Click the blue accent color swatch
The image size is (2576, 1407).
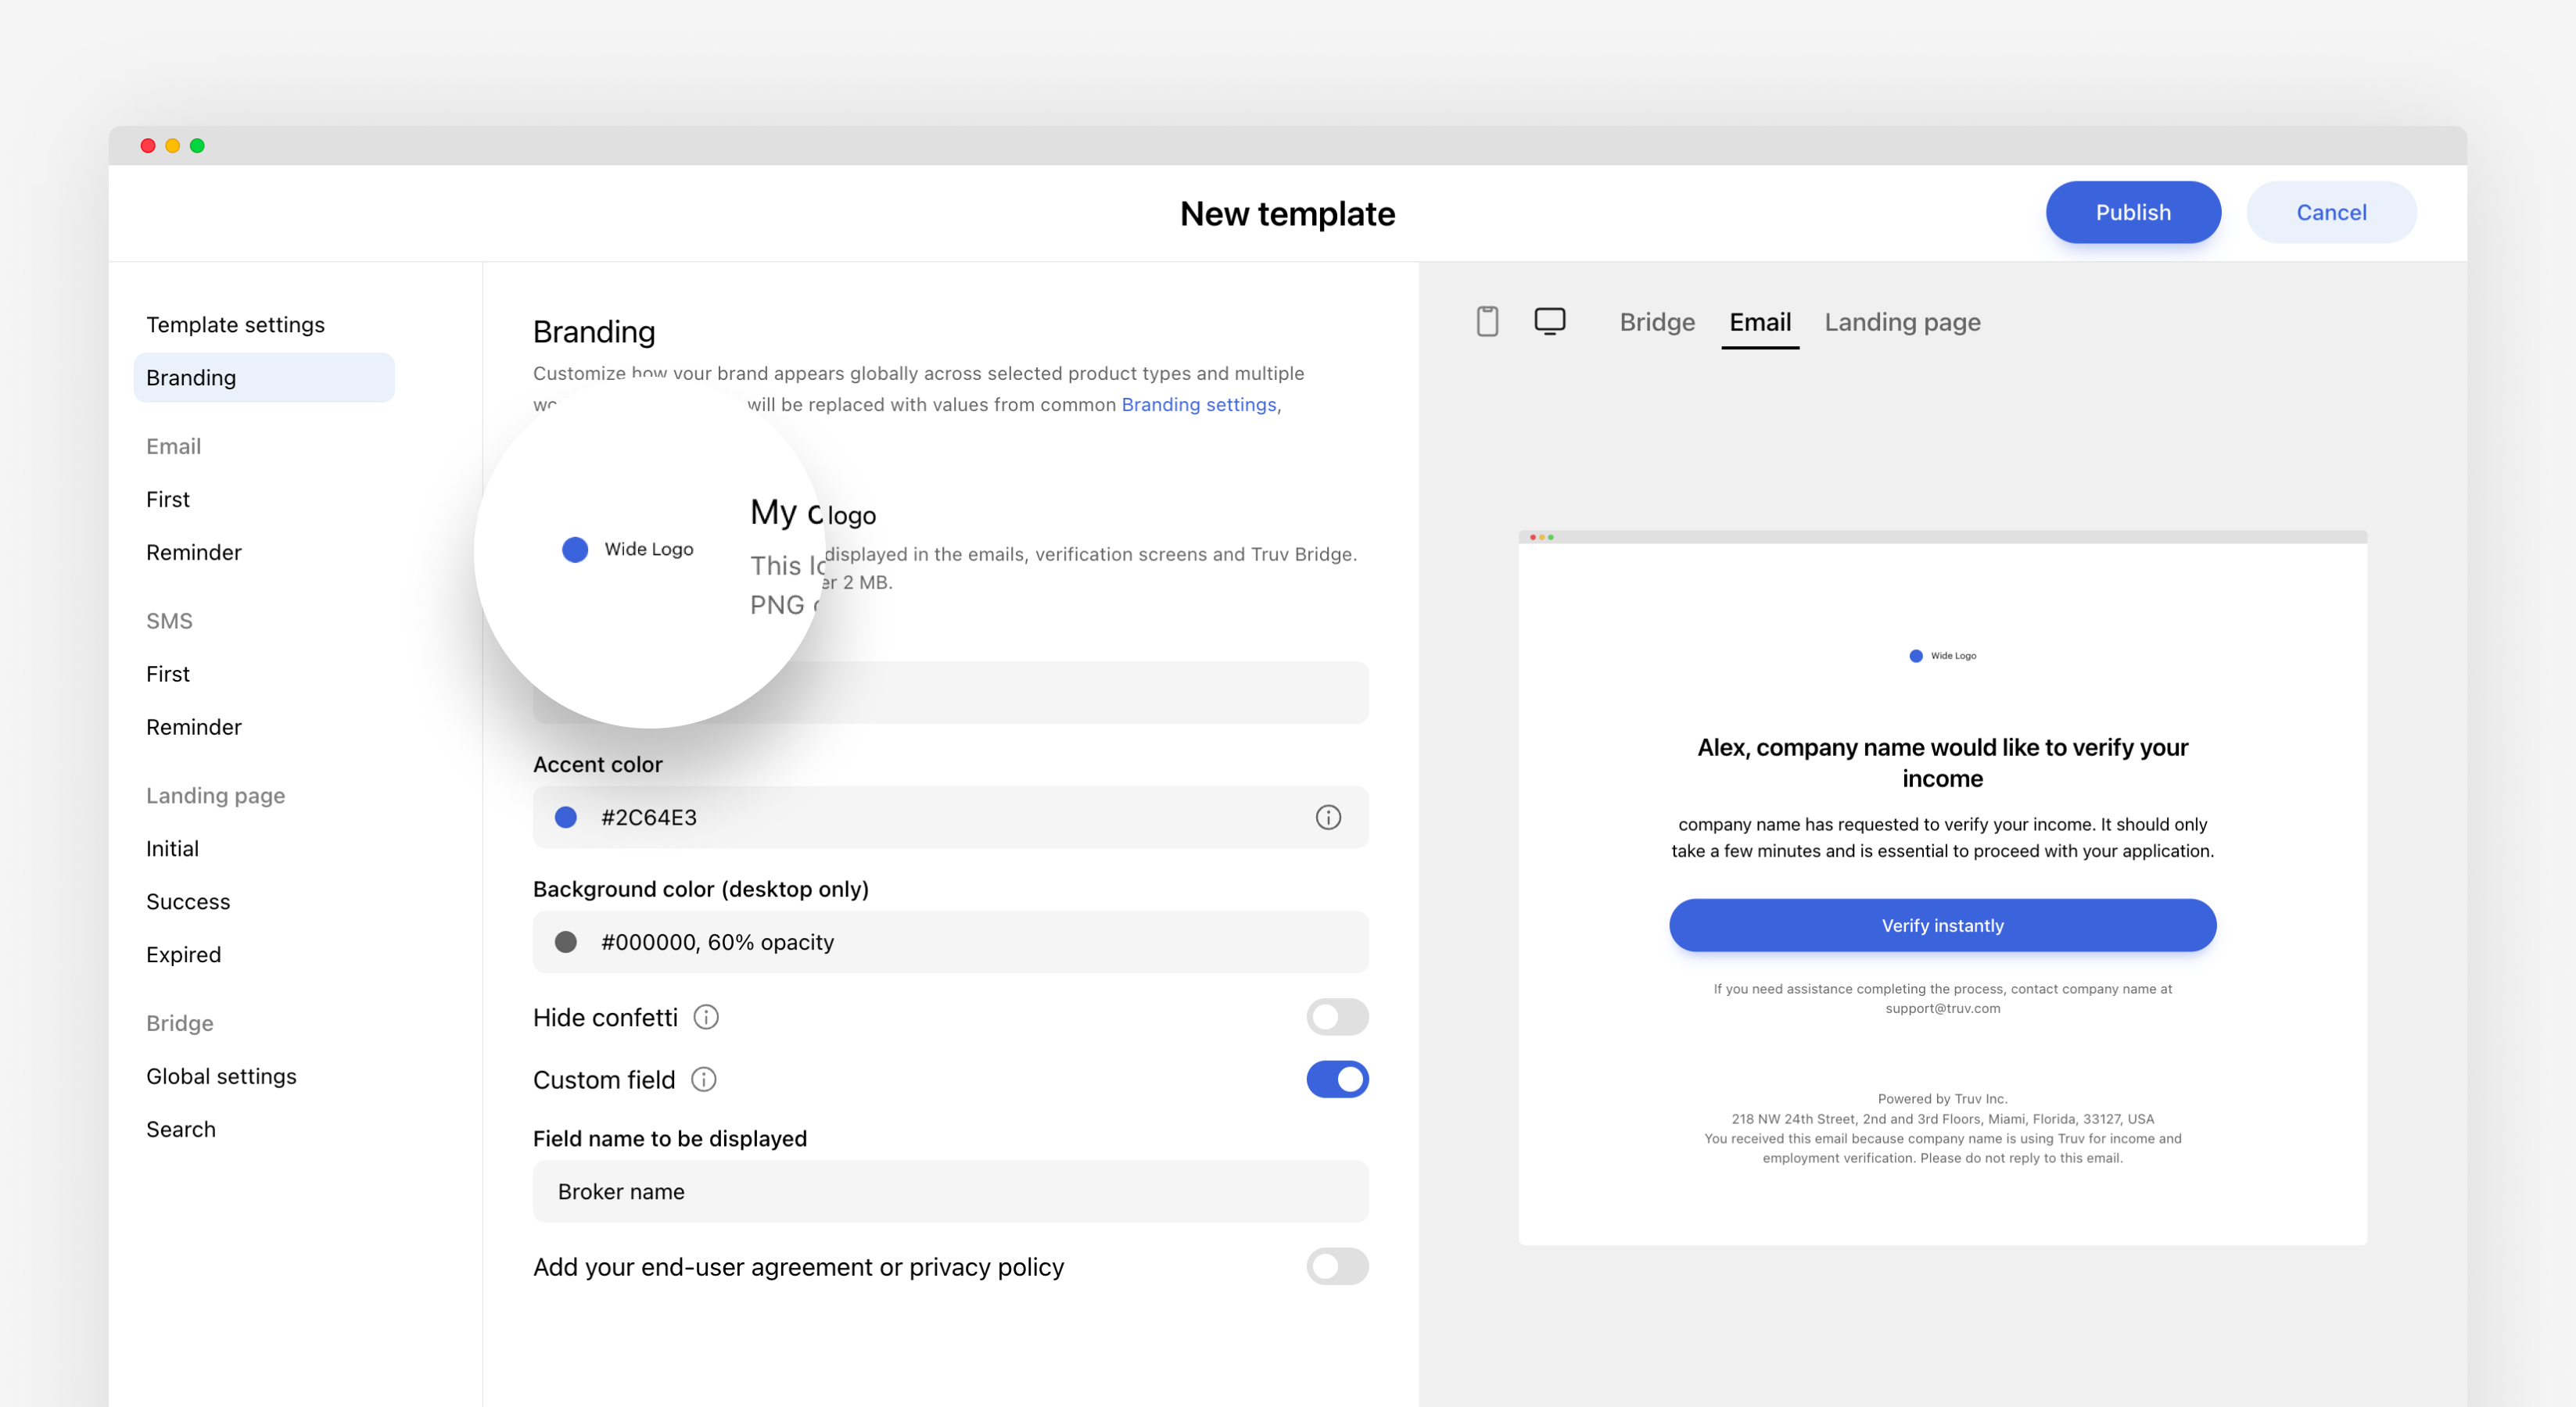(x=566, y=818)
